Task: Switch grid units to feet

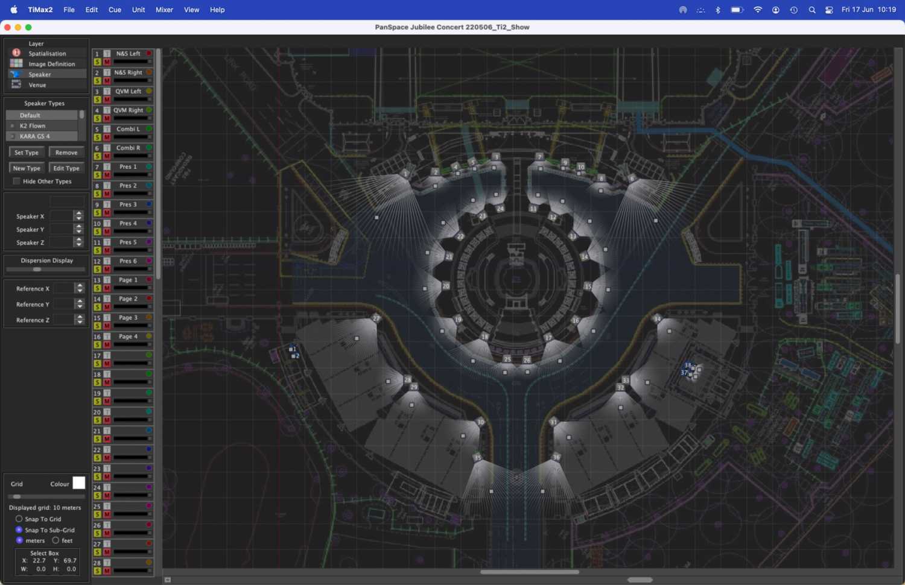Action: coord(56,540)
